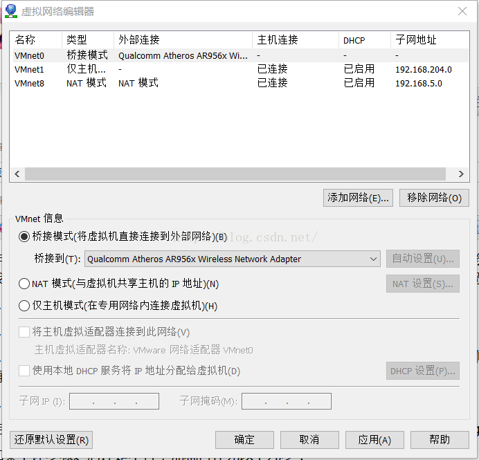Click the 主机连接 column header

(x=296, y=39)
